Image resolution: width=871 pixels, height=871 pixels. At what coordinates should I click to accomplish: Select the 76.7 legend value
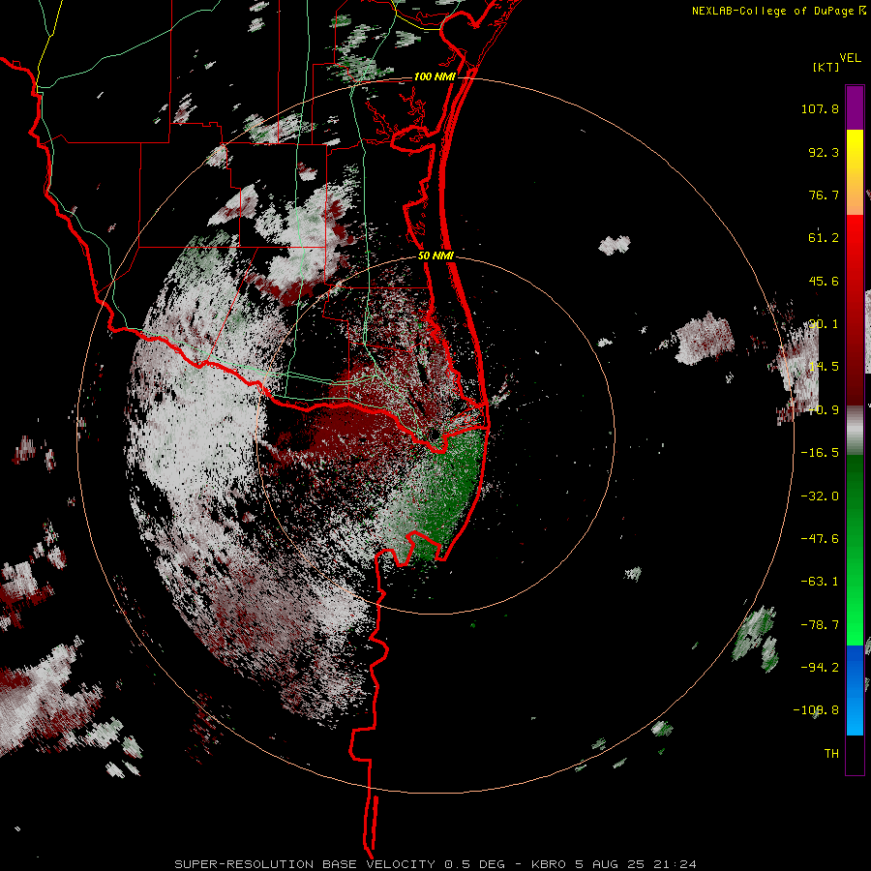pos(824,195)
